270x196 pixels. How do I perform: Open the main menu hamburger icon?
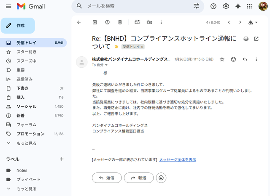tap(8, 6)
